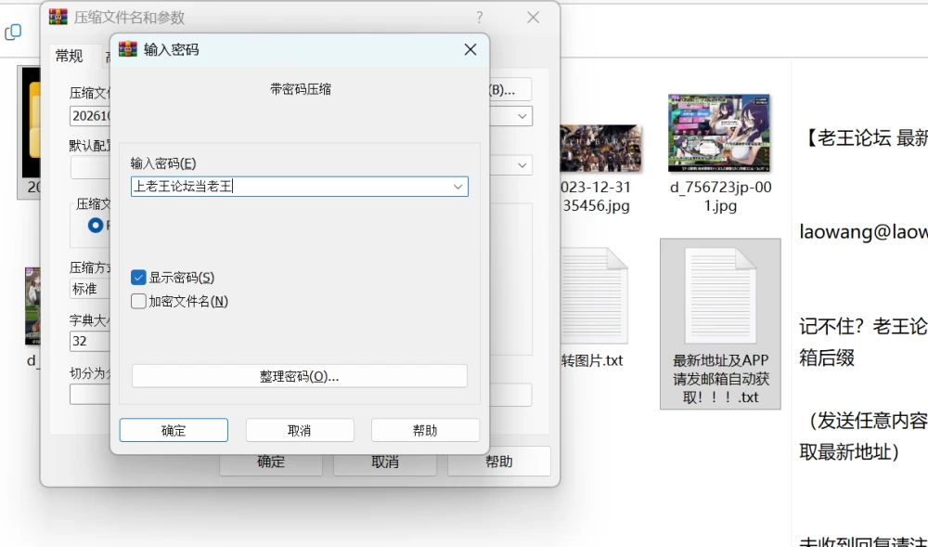
Task: Click the 带密码压缩 heading text
Action: [300, 89]
